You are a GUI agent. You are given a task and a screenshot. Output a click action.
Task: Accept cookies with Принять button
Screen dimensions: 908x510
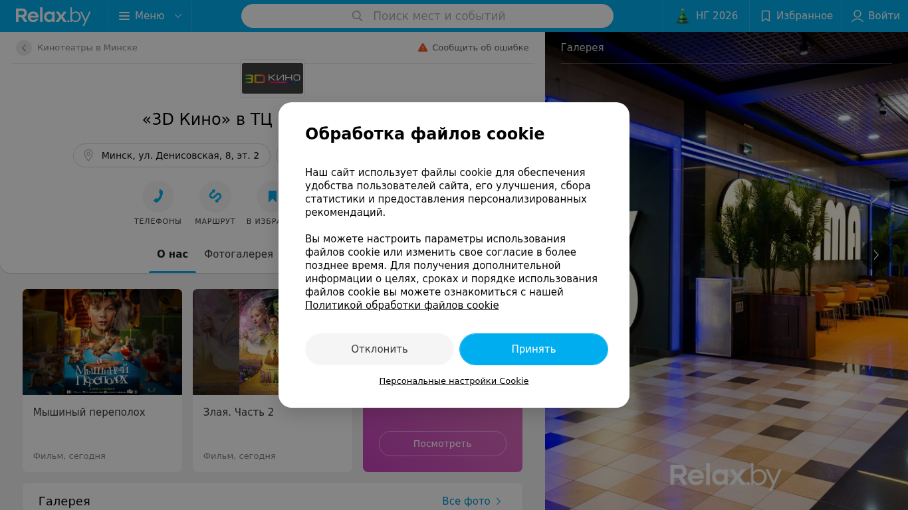534,349
